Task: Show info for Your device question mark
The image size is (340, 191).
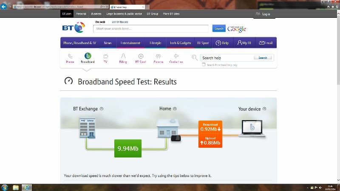Action: (264, 109)
